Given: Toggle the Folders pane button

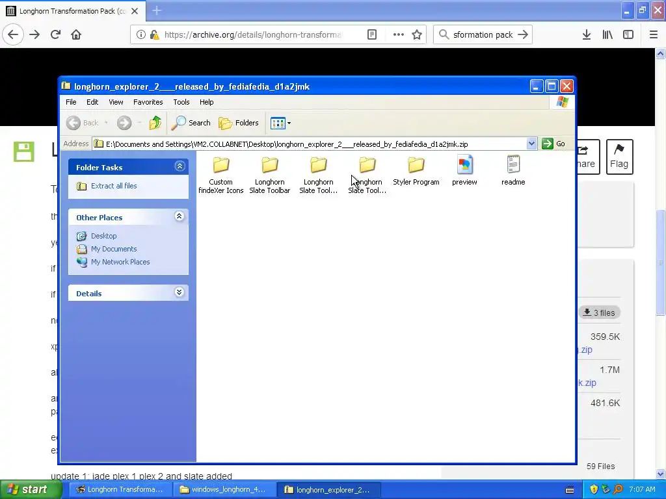Looking at the screenshot, I should coord(239,123).
